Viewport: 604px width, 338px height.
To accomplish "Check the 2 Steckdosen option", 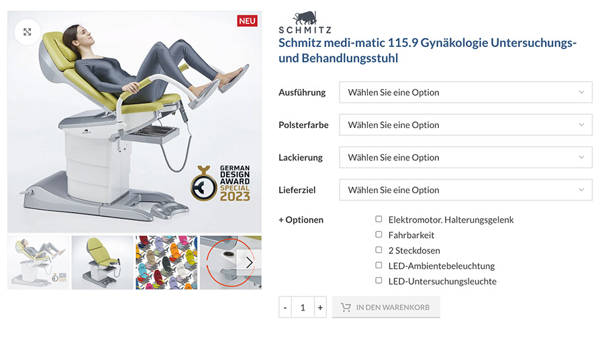I will click(379, 250).
